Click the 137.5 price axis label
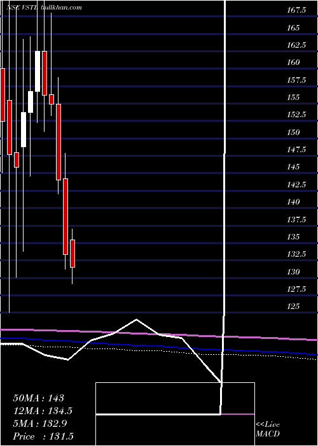318x446 pixels. (x=296, y=220)
